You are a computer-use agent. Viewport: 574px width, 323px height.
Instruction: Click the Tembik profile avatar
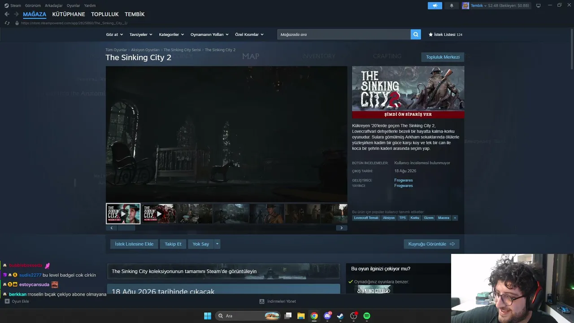[x=465, y=5]
